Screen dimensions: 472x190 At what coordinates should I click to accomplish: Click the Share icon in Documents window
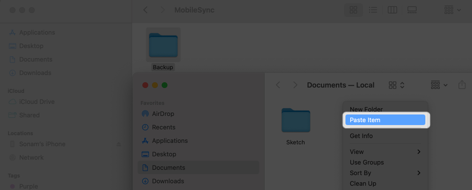462,85
